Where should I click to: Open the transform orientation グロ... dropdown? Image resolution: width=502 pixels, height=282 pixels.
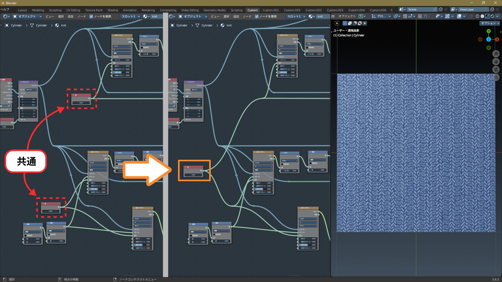[381, 16]
